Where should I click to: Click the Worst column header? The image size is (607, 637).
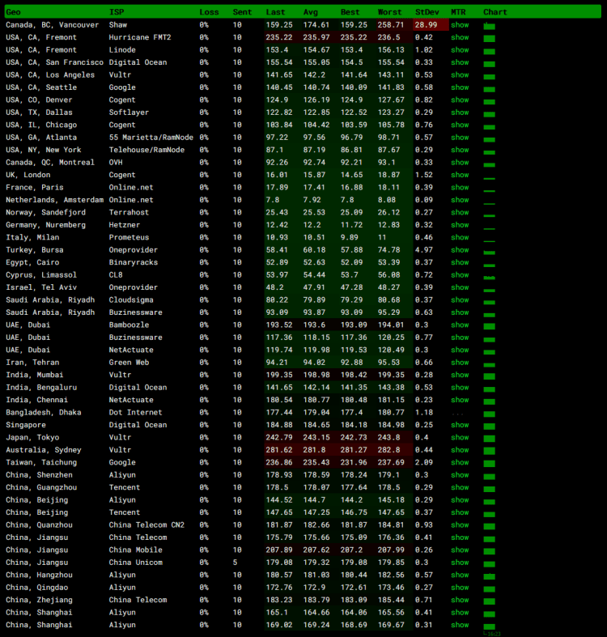coord(389,12)
